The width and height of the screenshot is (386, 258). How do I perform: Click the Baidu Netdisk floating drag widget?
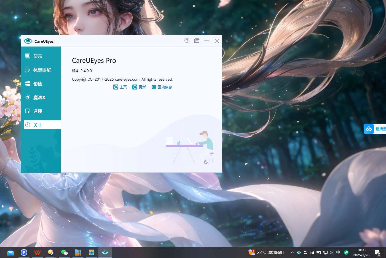click(x=375, y=129)
